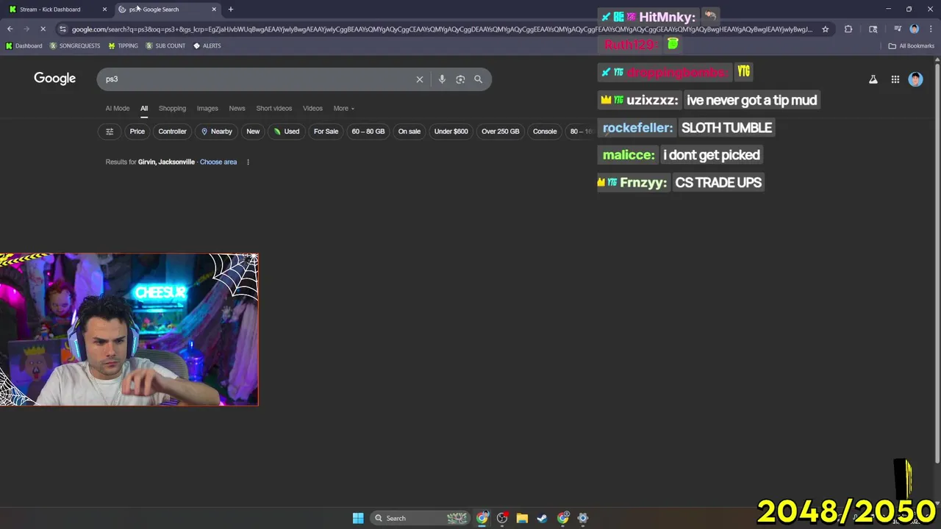The height and width of the screenshot is (529, 941).
Task: Open more options beside Choose area
Action: click(x=248, y=162)
